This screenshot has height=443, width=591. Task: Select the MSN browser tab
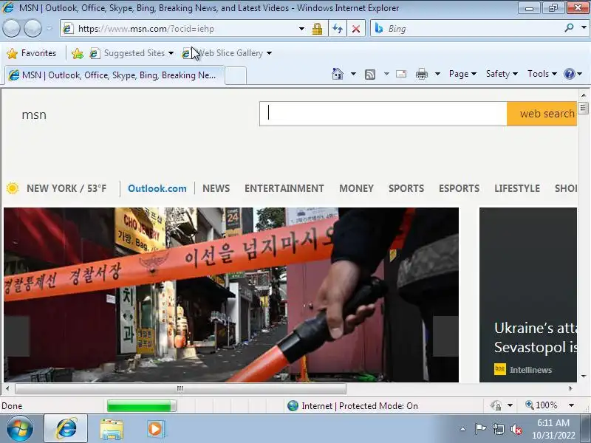point(115,75)
